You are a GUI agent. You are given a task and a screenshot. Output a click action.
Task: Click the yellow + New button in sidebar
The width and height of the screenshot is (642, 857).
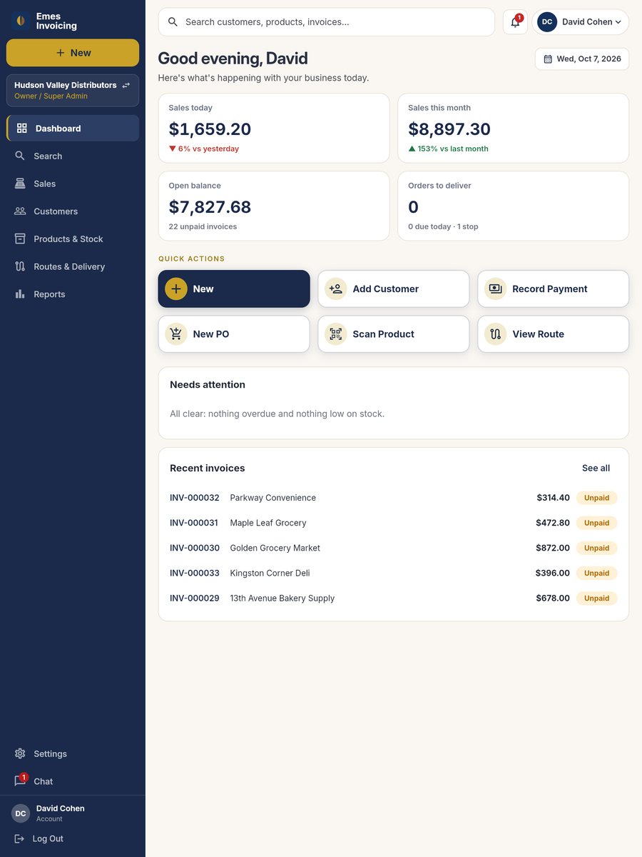coord(73,53)
